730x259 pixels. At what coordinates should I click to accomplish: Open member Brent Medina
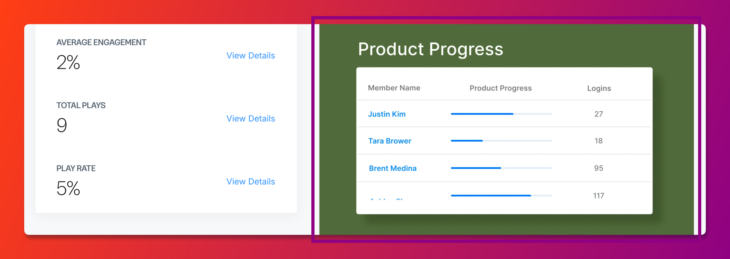pyautogui.click(x=393, y=168)
